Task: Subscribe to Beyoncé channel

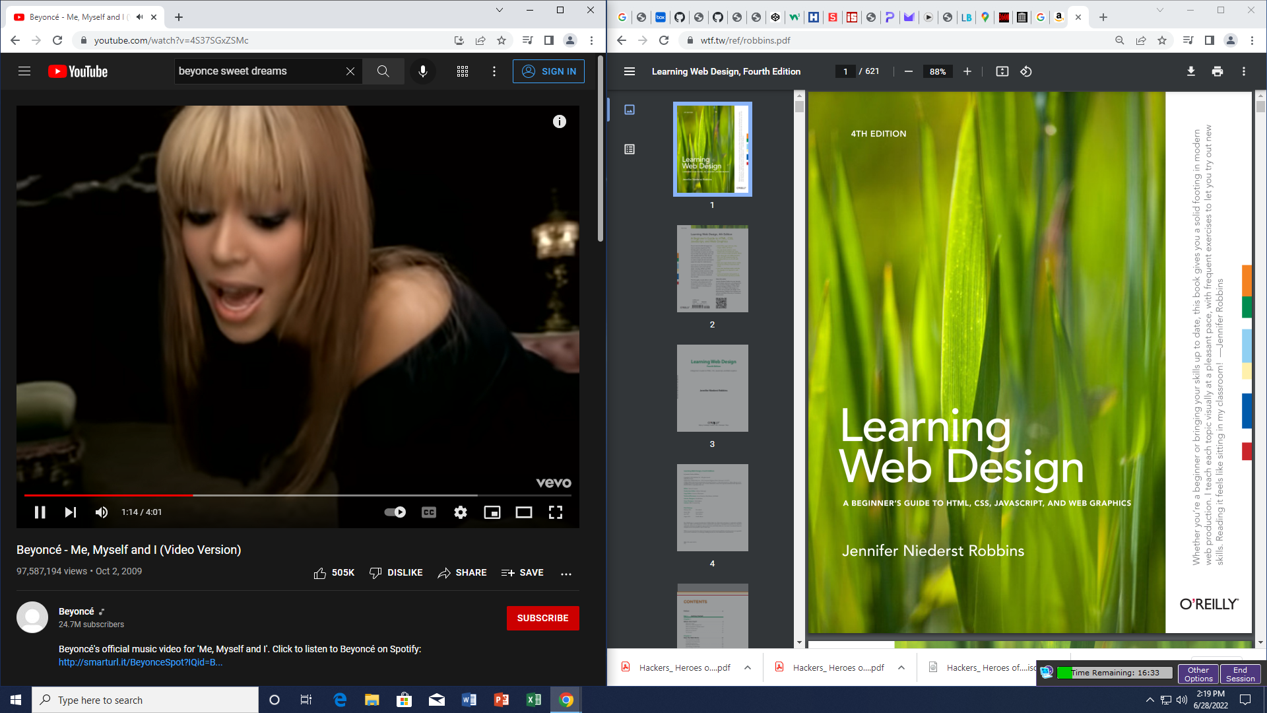Action: (542, 618)
